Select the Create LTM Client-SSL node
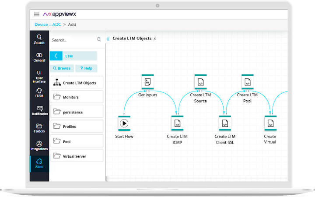The image size is (315, 197). point(225,123)
